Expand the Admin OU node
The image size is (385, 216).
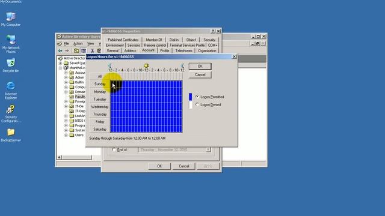pyautogui.click(x=66, y=77)
